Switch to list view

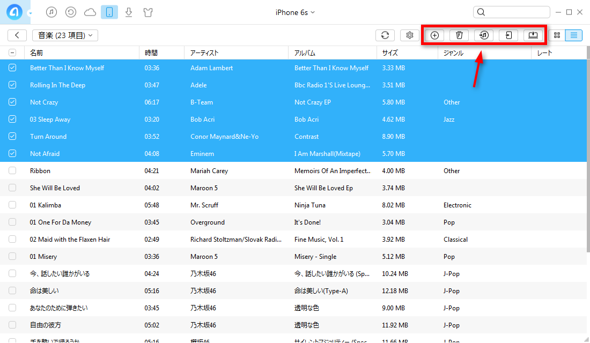coord(574,35)
